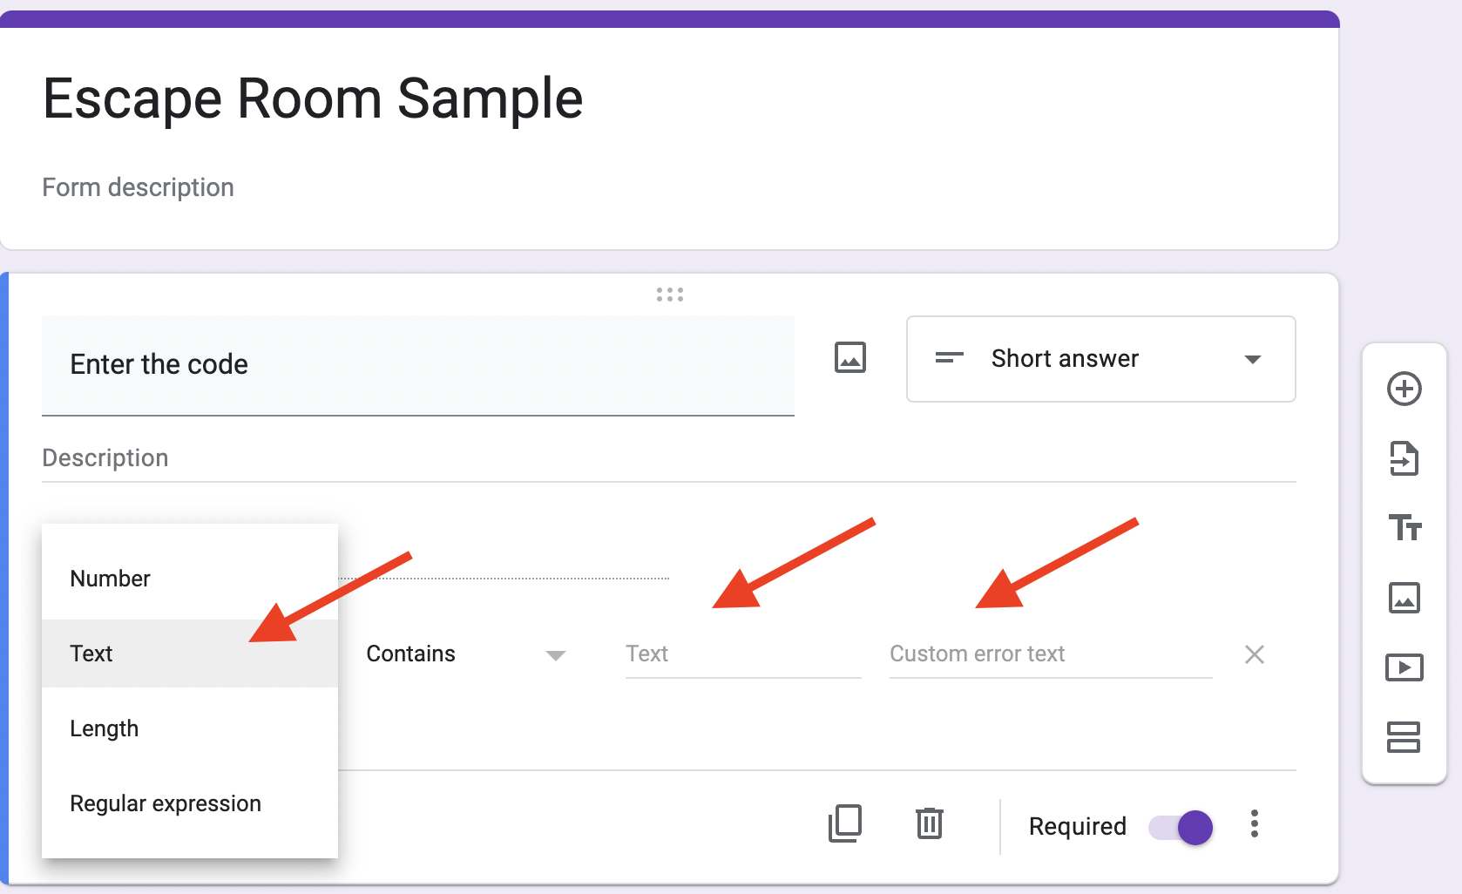Click the Form description field
Screen dimensions: 1462x894
point(138,186)
